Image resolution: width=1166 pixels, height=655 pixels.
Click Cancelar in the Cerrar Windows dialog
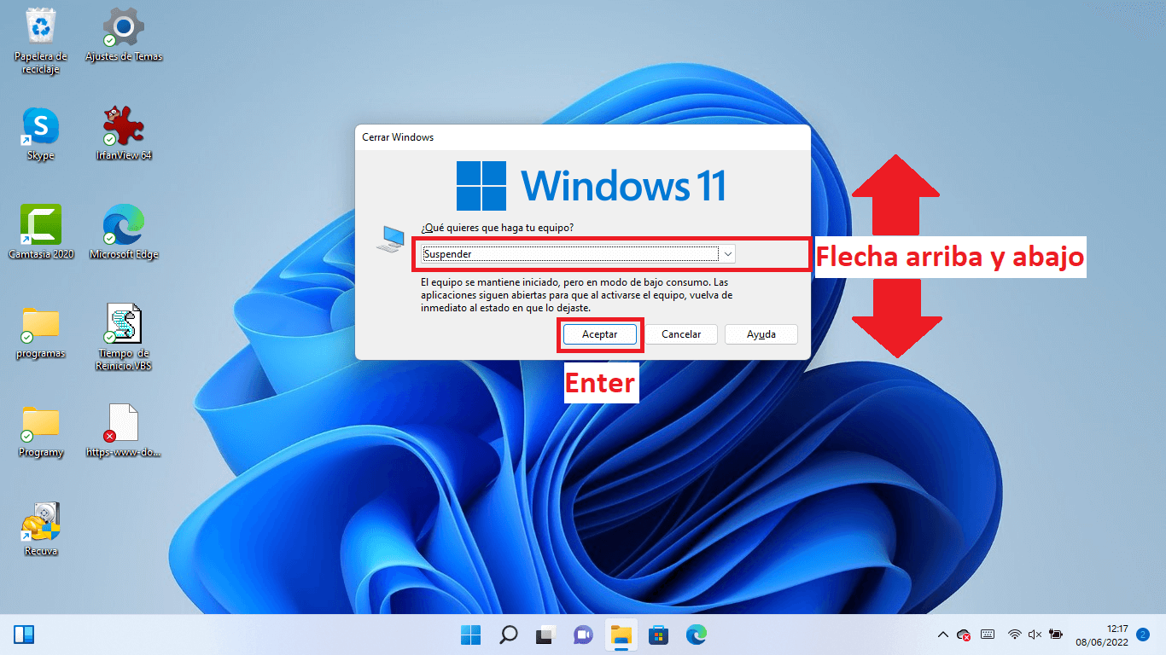(x=681, y=334)
